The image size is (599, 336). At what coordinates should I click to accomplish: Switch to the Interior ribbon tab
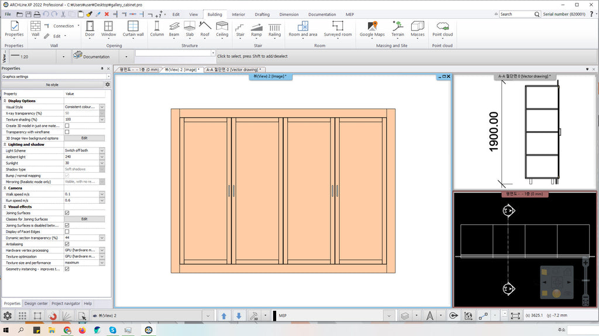point(238,14)
